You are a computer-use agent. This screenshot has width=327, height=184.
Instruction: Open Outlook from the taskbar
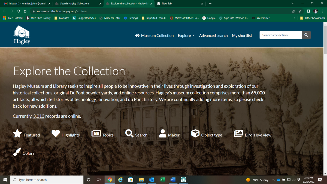(x=152, y=180)
